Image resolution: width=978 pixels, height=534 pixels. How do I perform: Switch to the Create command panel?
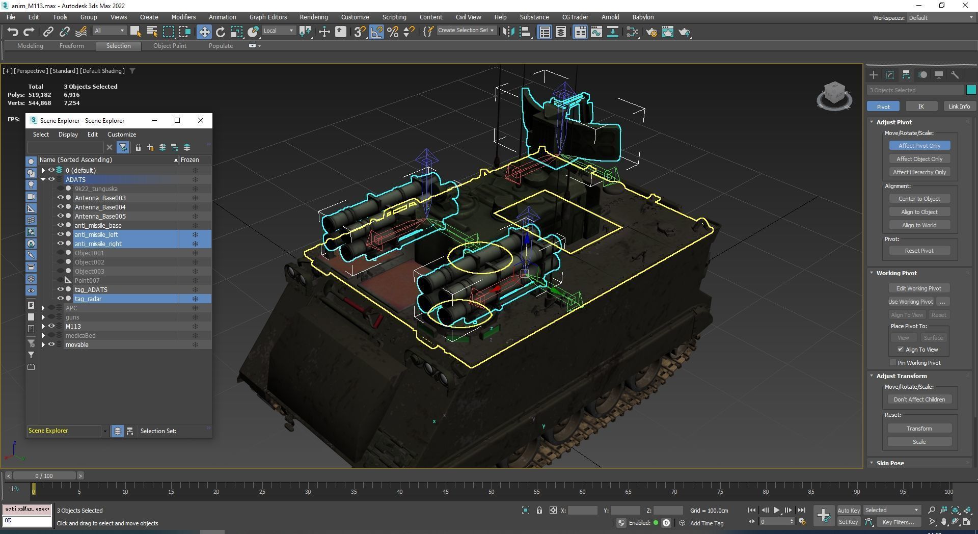tap(874, 75)
